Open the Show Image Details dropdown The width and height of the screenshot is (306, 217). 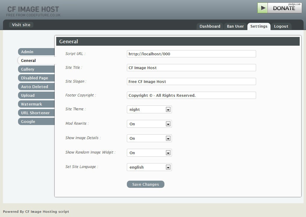149,139
